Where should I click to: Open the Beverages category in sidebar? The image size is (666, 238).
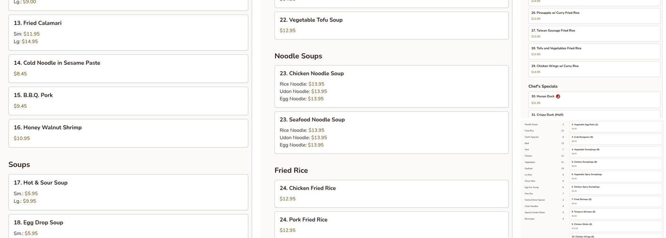pos(531,219)
